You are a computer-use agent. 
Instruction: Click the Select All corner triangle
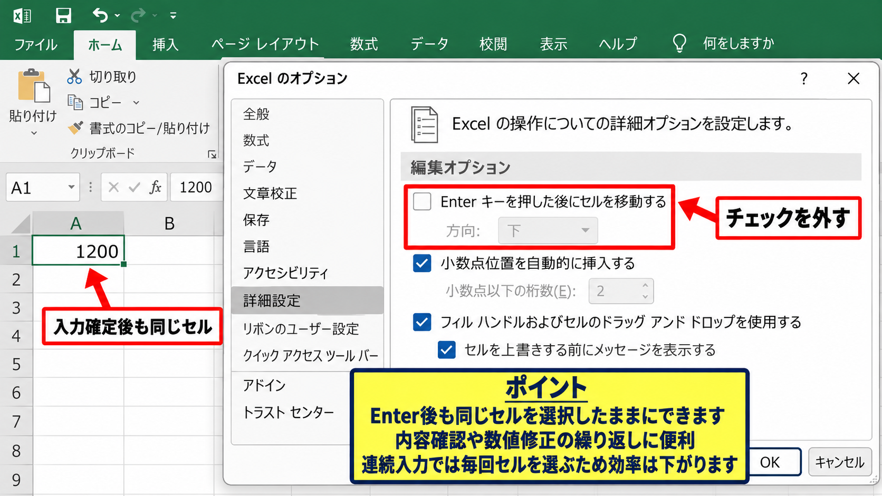21,224
